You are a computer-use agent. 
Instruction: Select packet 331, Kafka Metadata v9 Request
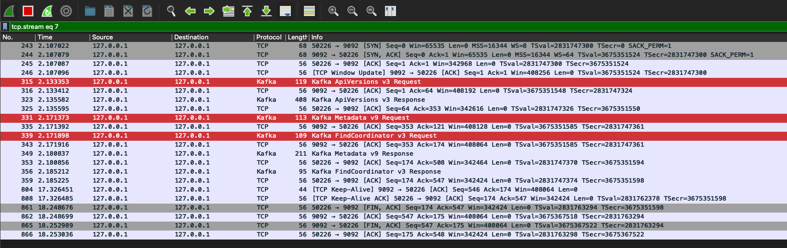[x=393, y=118]
